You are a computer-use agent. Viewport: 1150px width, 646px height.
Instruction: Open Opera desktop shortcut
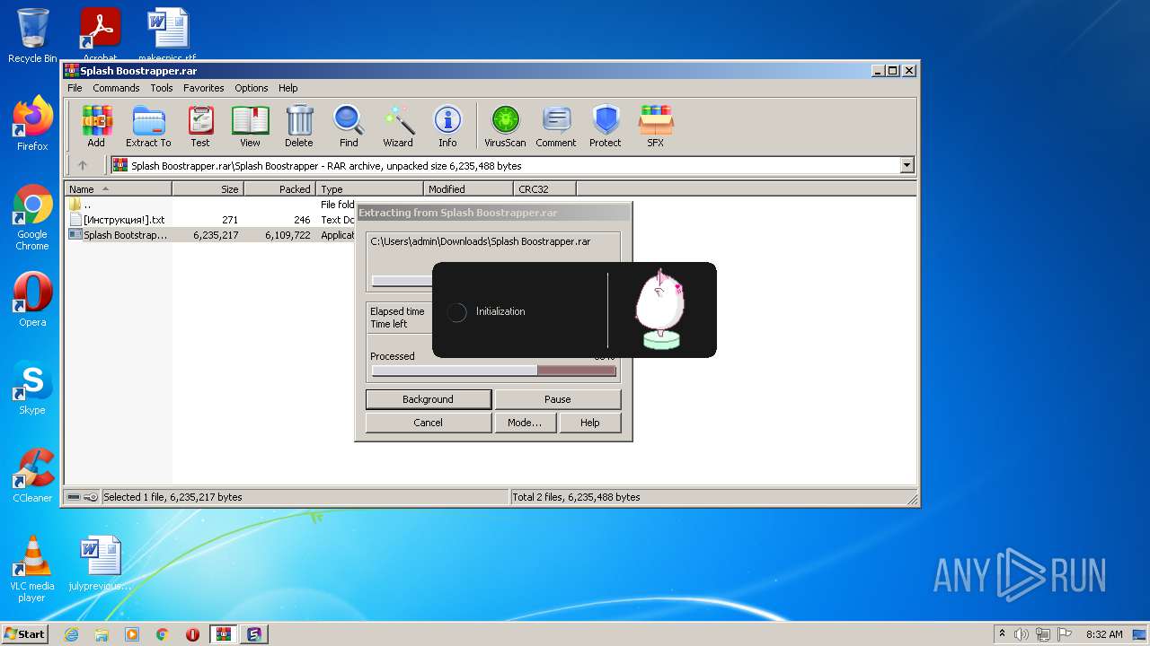tap(32, 300)
